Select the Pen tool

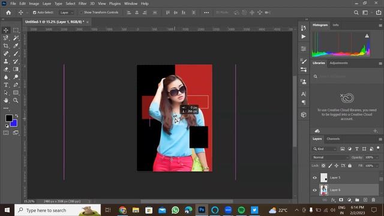coord(16,85)
